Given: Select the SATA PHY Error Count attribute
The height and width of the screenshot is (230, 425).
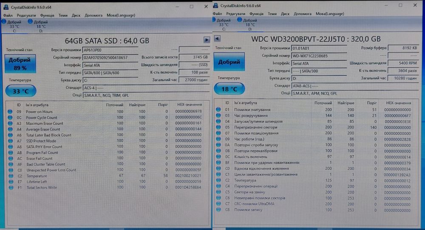Looking at the screenshot, I should click(44, 147).
